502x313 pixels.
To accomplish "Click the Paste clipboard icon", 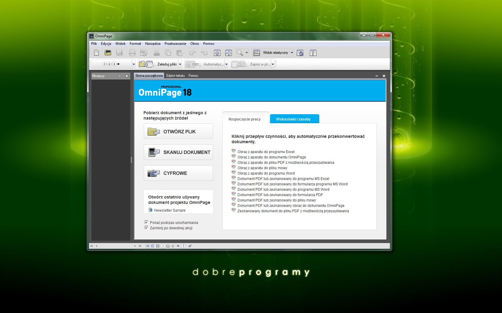I will (x=180, y=53).
